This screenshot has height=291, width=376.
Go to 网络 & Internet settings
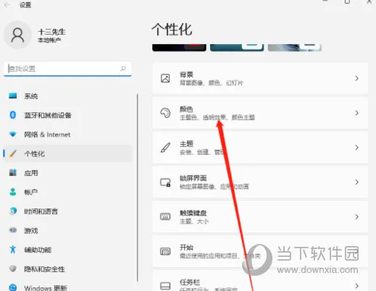pos(67,135)
